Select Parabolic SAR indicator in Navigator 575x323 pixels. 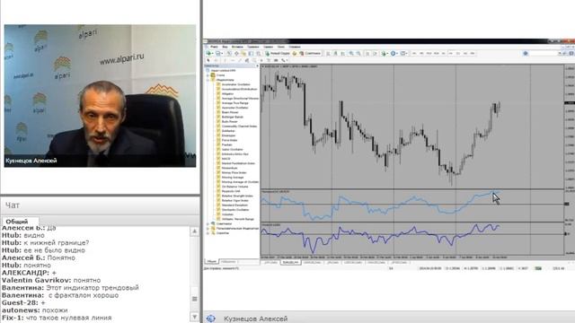tap(231, 191)
